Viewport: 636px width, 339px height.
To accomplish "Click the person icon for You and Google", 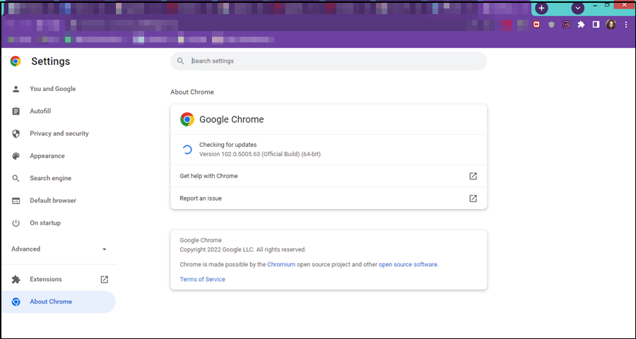I will (x=16, y=89).
